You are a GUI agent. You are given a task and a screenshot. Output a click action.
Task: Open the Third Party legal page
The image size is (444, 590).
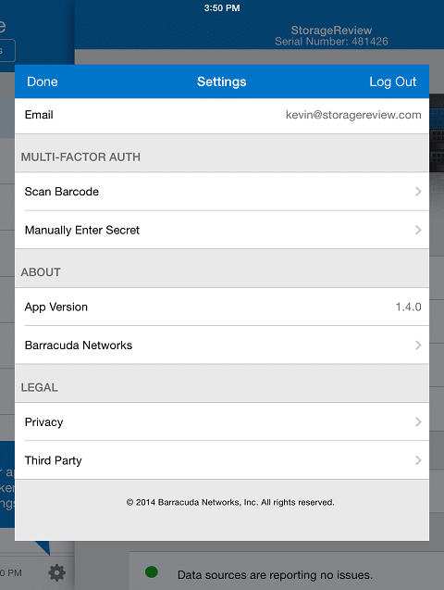coord(222,460)
